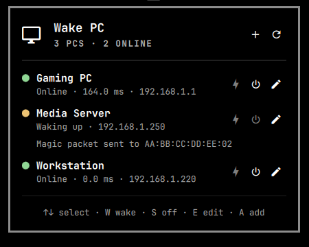Click the 'A add' shortcut hint
The width and height of the screenshot is (309, 247).
(x=252, y=213)
